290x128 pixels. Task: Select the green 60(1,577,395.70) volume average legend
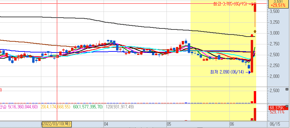coord(88,107)
